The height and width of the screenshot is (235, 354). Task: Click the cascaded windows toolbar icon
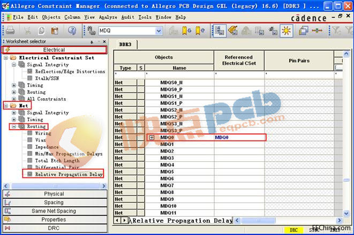(304, 30)
